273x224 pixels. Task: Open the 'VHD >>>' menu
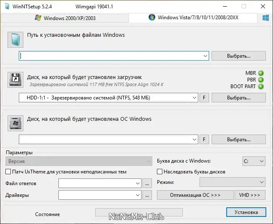pos(250,195)
